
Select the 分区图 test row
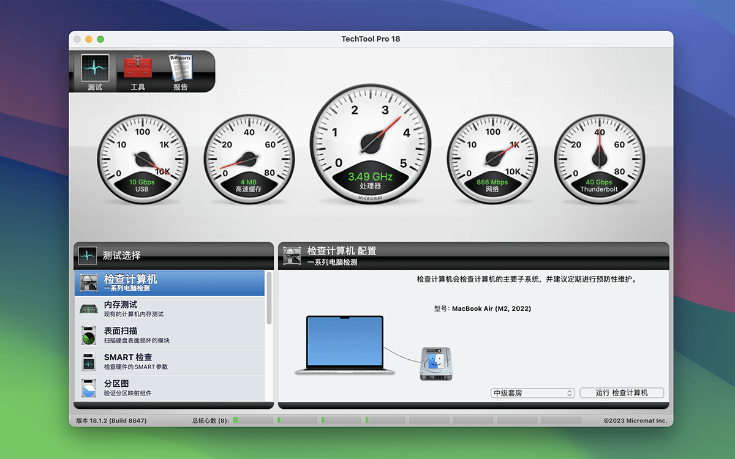[170, 388]
